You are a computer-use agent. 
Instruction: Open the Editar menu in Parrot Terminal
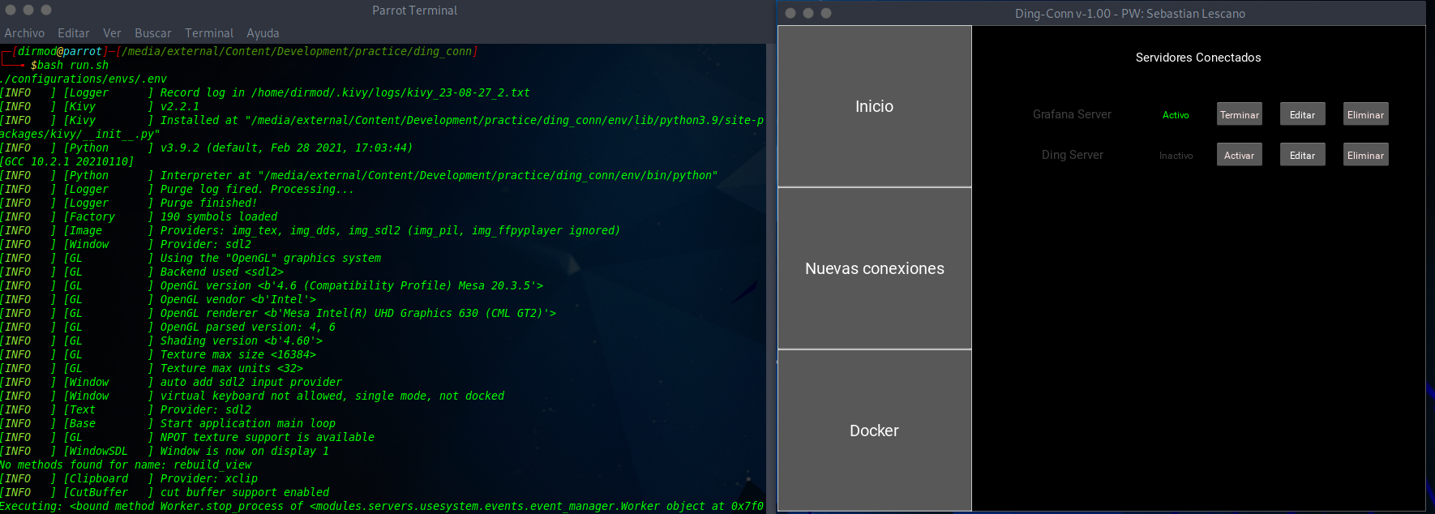point(74,33)
